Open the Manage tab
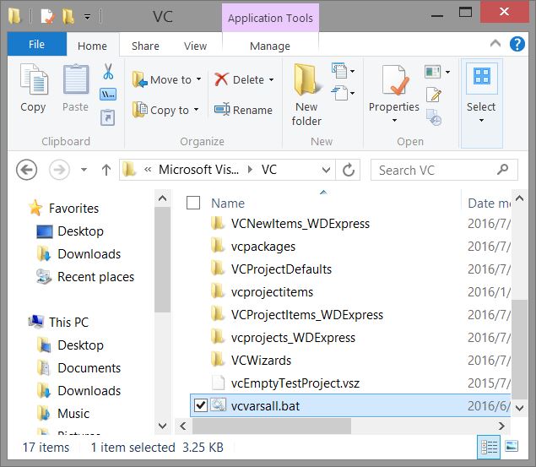536x467 pixels. pos(270,46)
